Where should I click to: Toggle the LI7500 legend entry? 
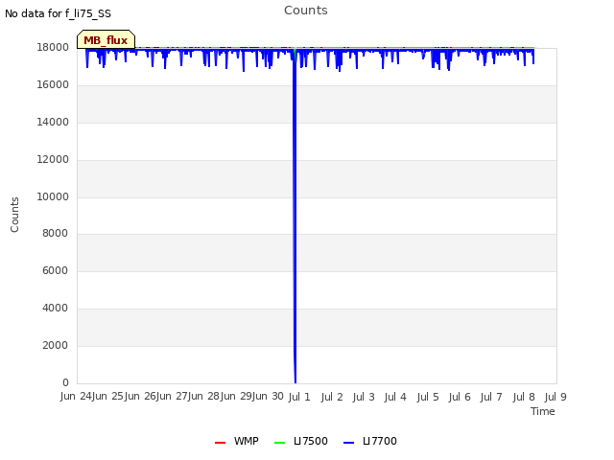pos(300,441)
